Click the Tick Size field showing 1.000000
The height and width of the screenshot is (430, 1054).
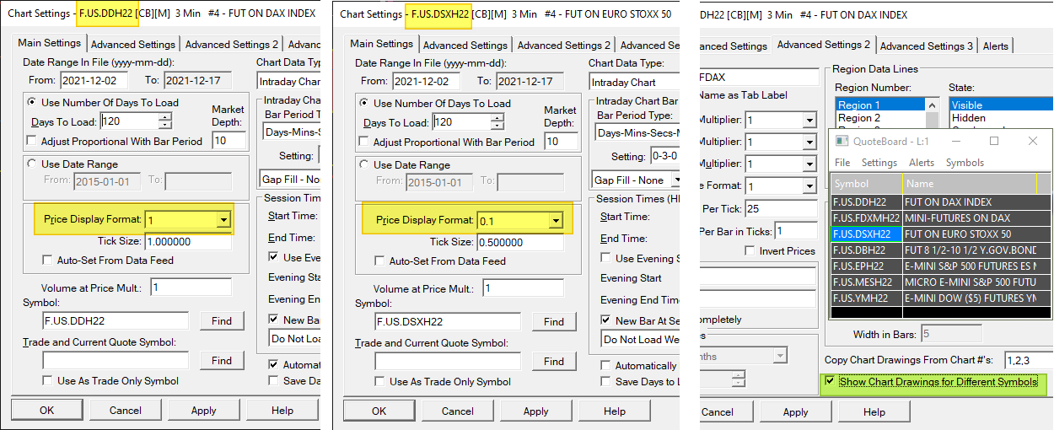pyautogui.click(x=188, y=241)
